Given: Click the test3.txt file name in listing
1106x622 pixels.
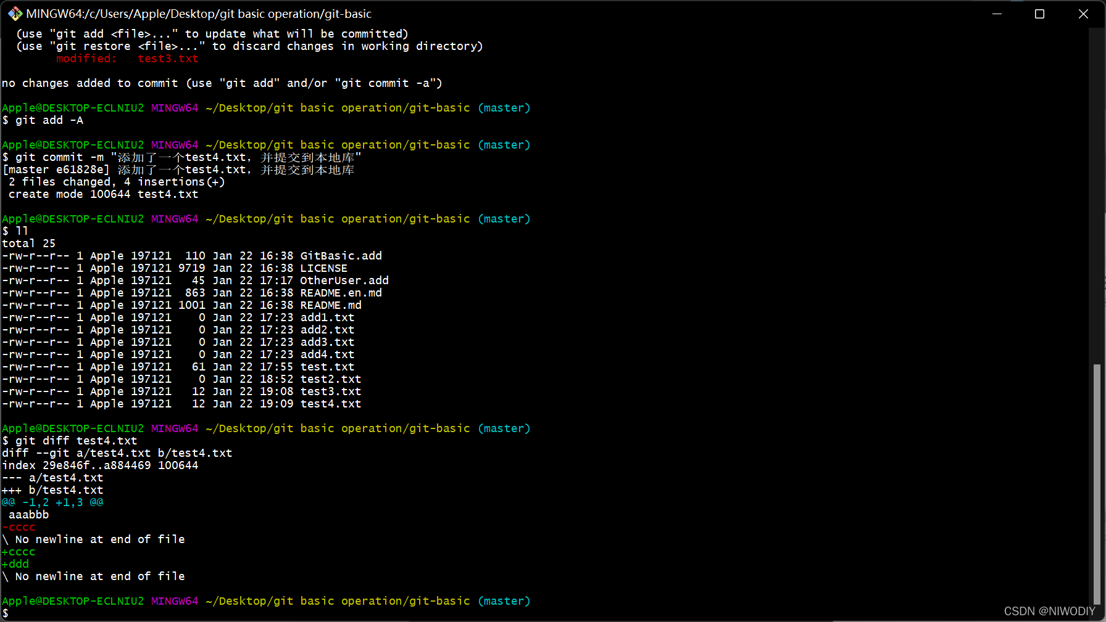Looking at the screenshot, I should pyautogui.click(x=331, y=391).
